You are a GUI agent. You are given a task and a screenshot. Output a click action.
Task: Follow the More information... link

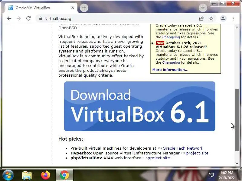pos(170,70)
